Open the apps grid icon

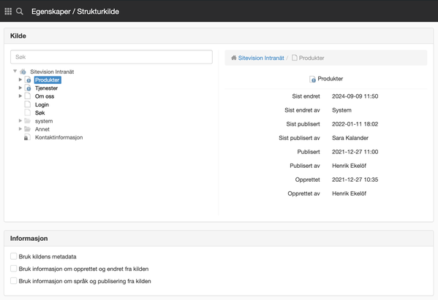[8, 12]
